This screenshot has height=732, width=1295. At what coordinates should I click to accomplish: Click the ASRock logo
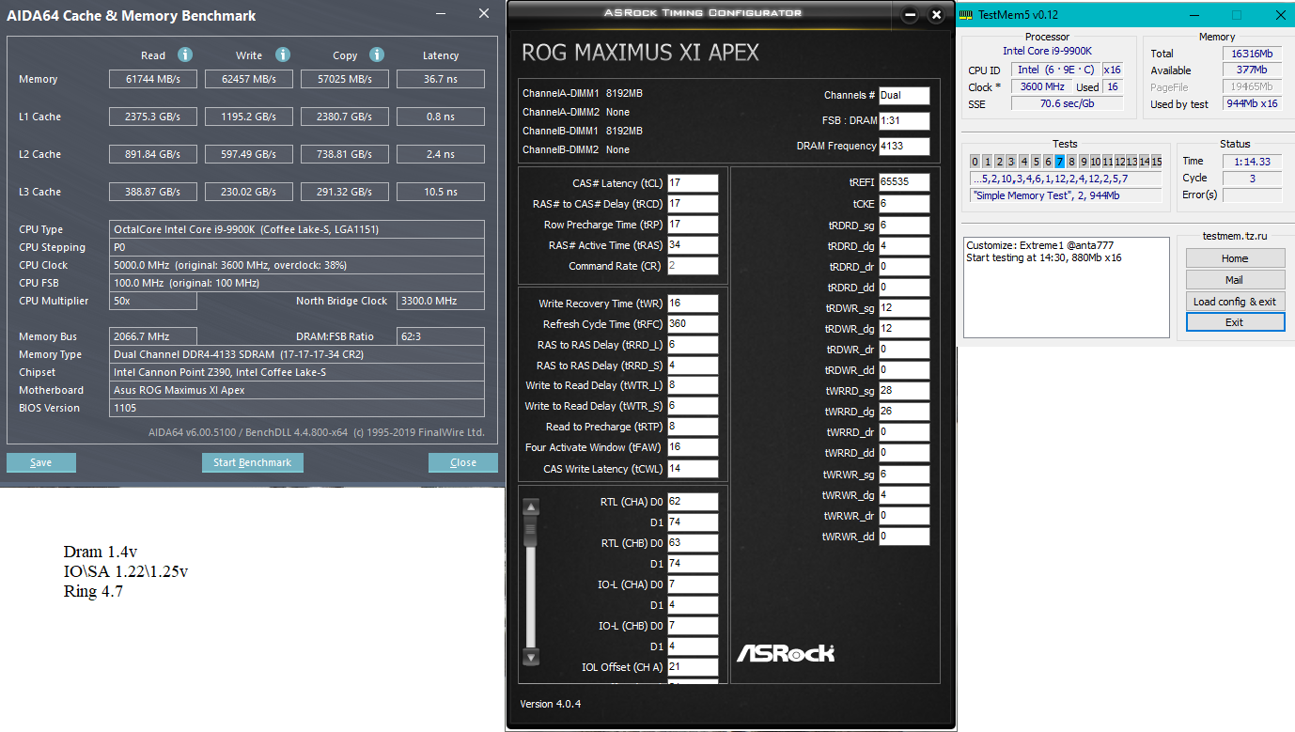click(785, 652)
